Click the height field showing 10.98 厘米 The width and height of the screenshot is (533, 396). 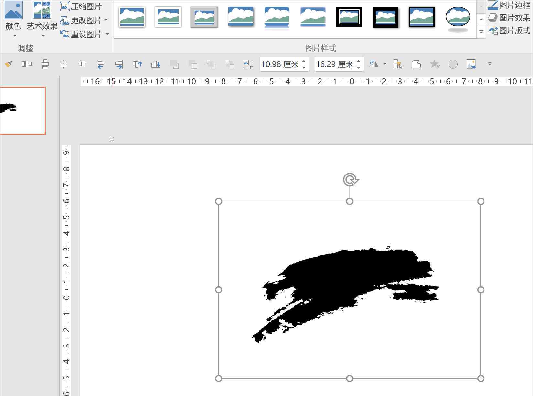[x=280, y=64]
